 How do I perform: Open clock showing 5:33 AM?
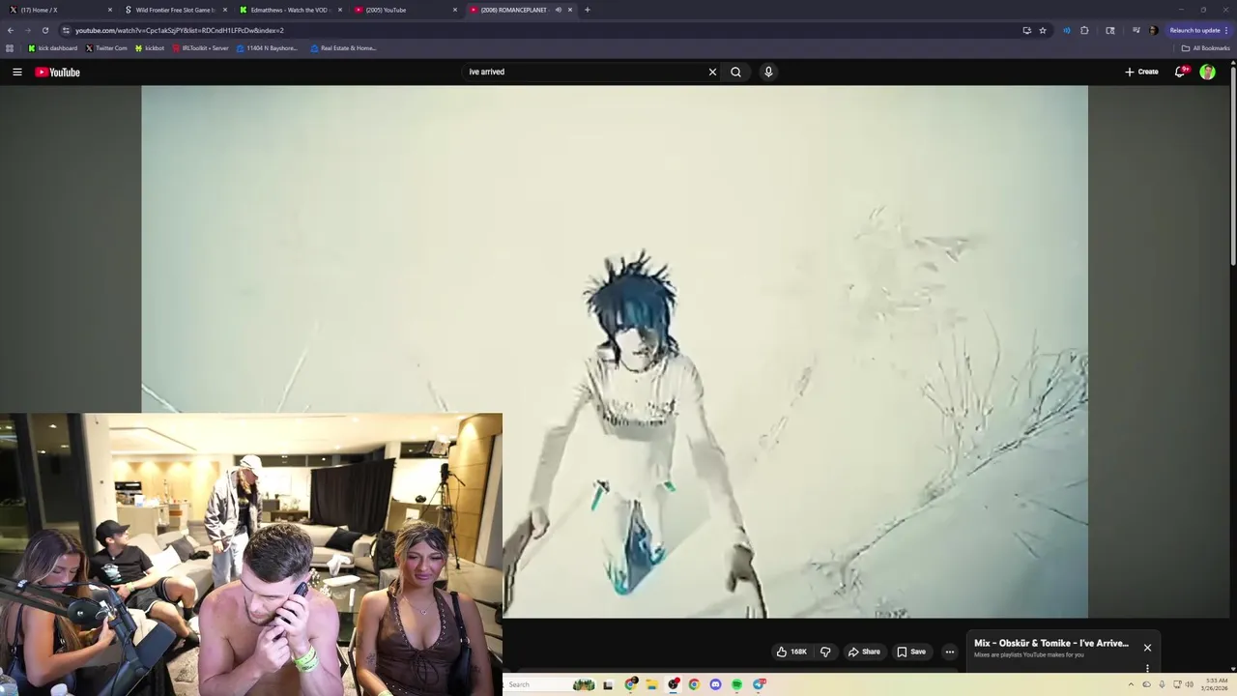click(1217, 684)
